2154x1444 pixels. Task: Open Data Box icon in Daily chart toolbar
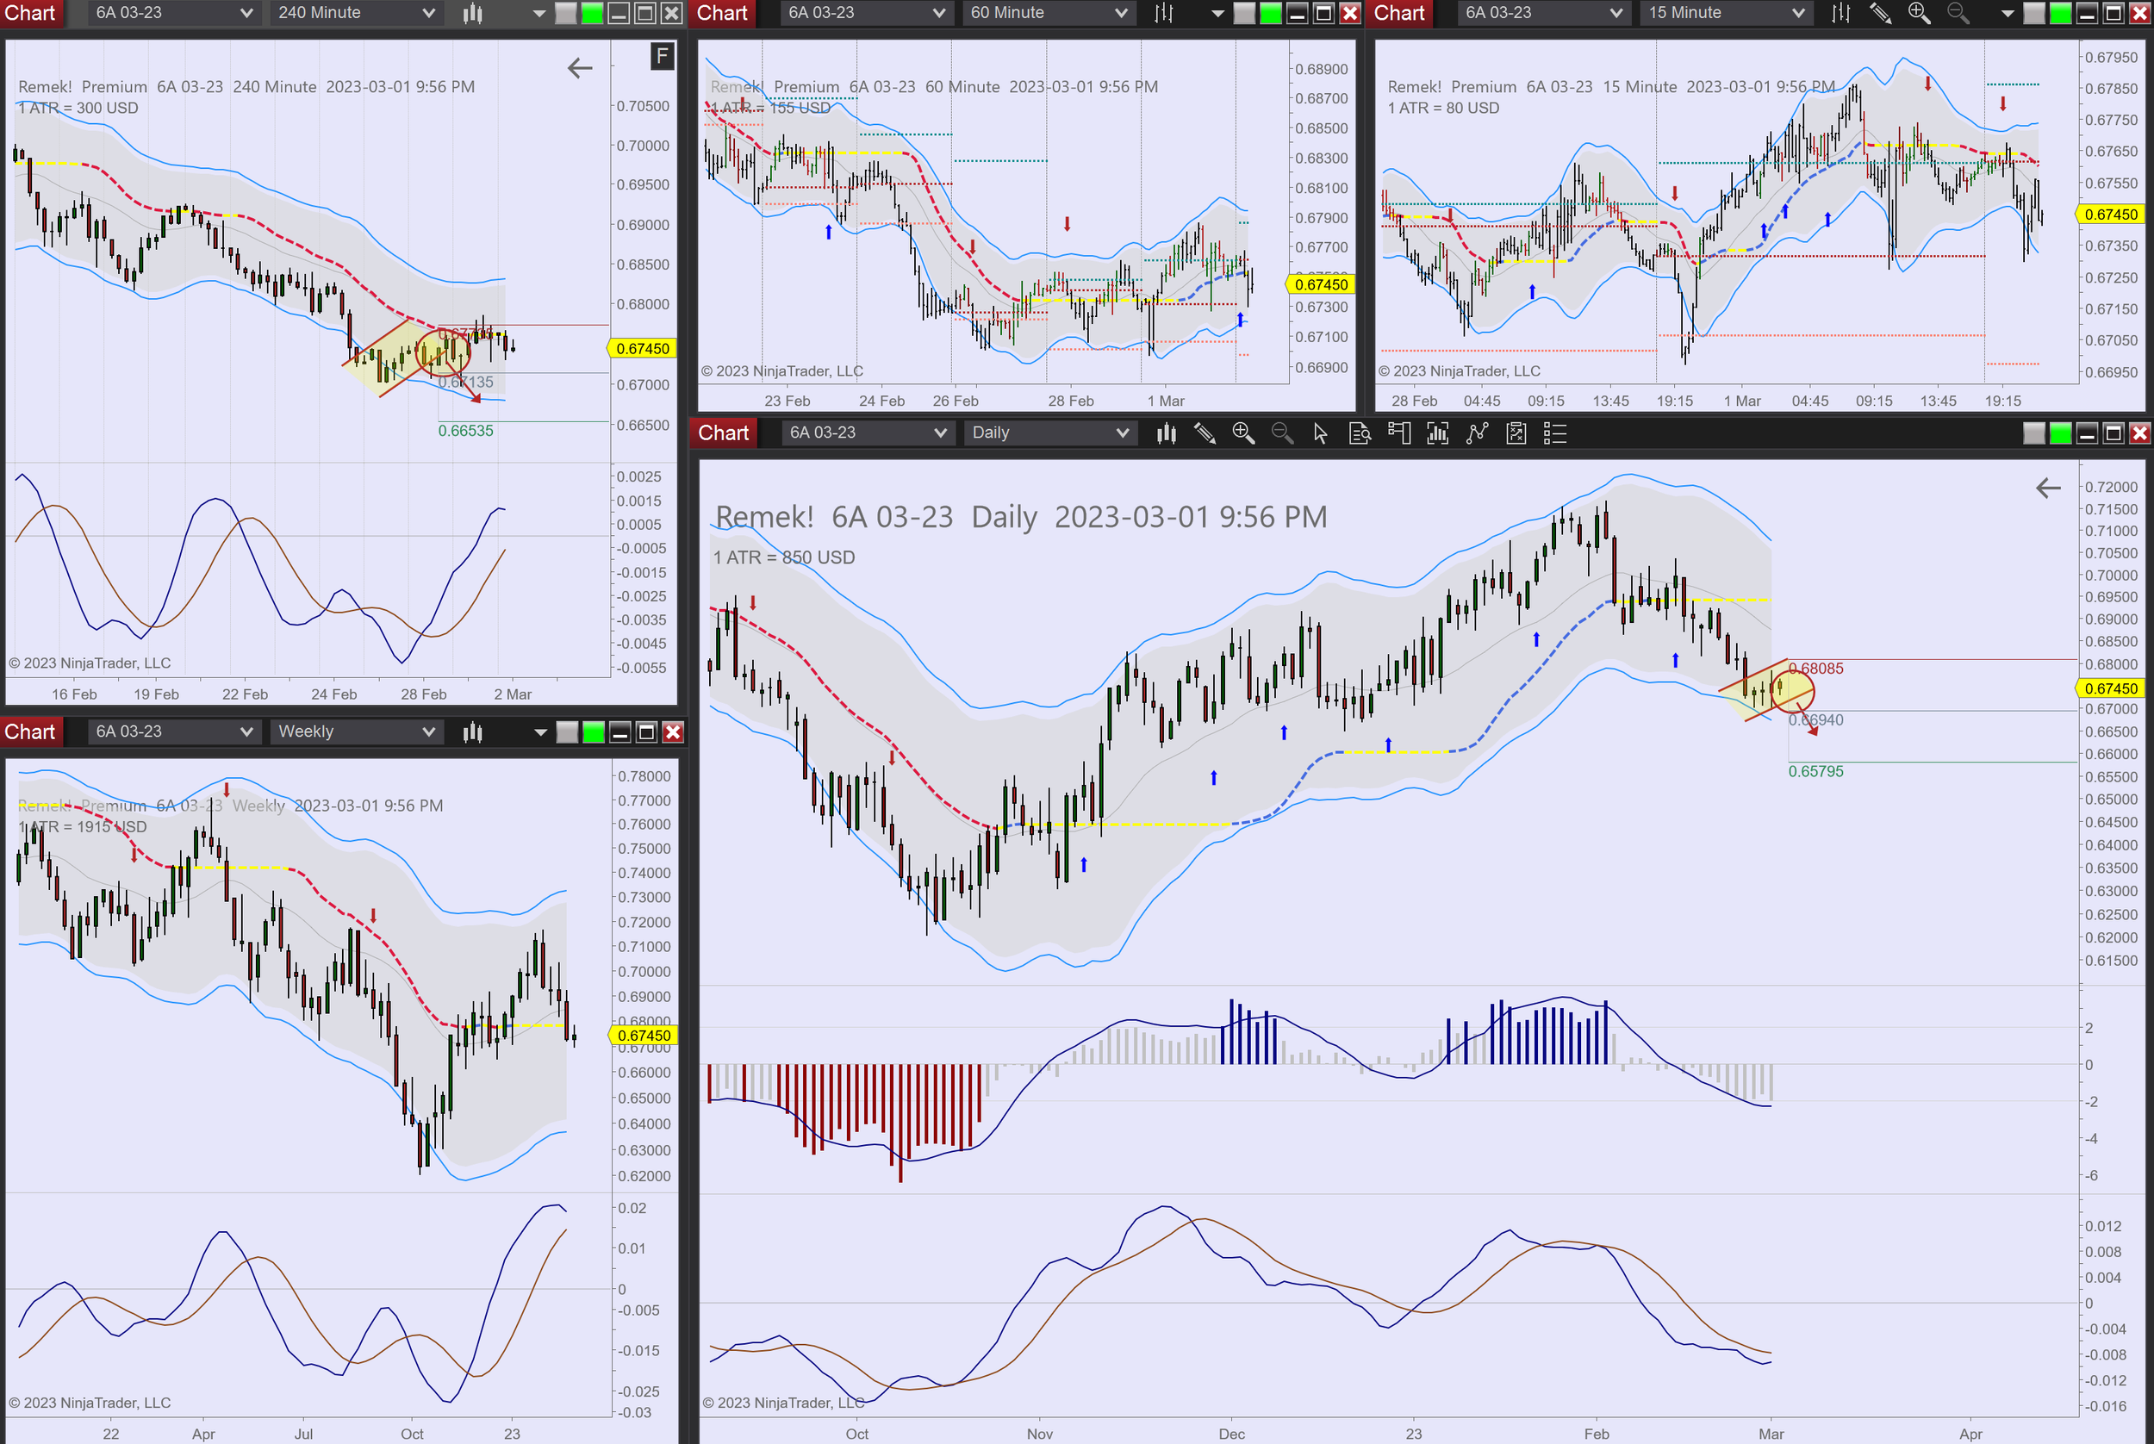[1360, 433]
